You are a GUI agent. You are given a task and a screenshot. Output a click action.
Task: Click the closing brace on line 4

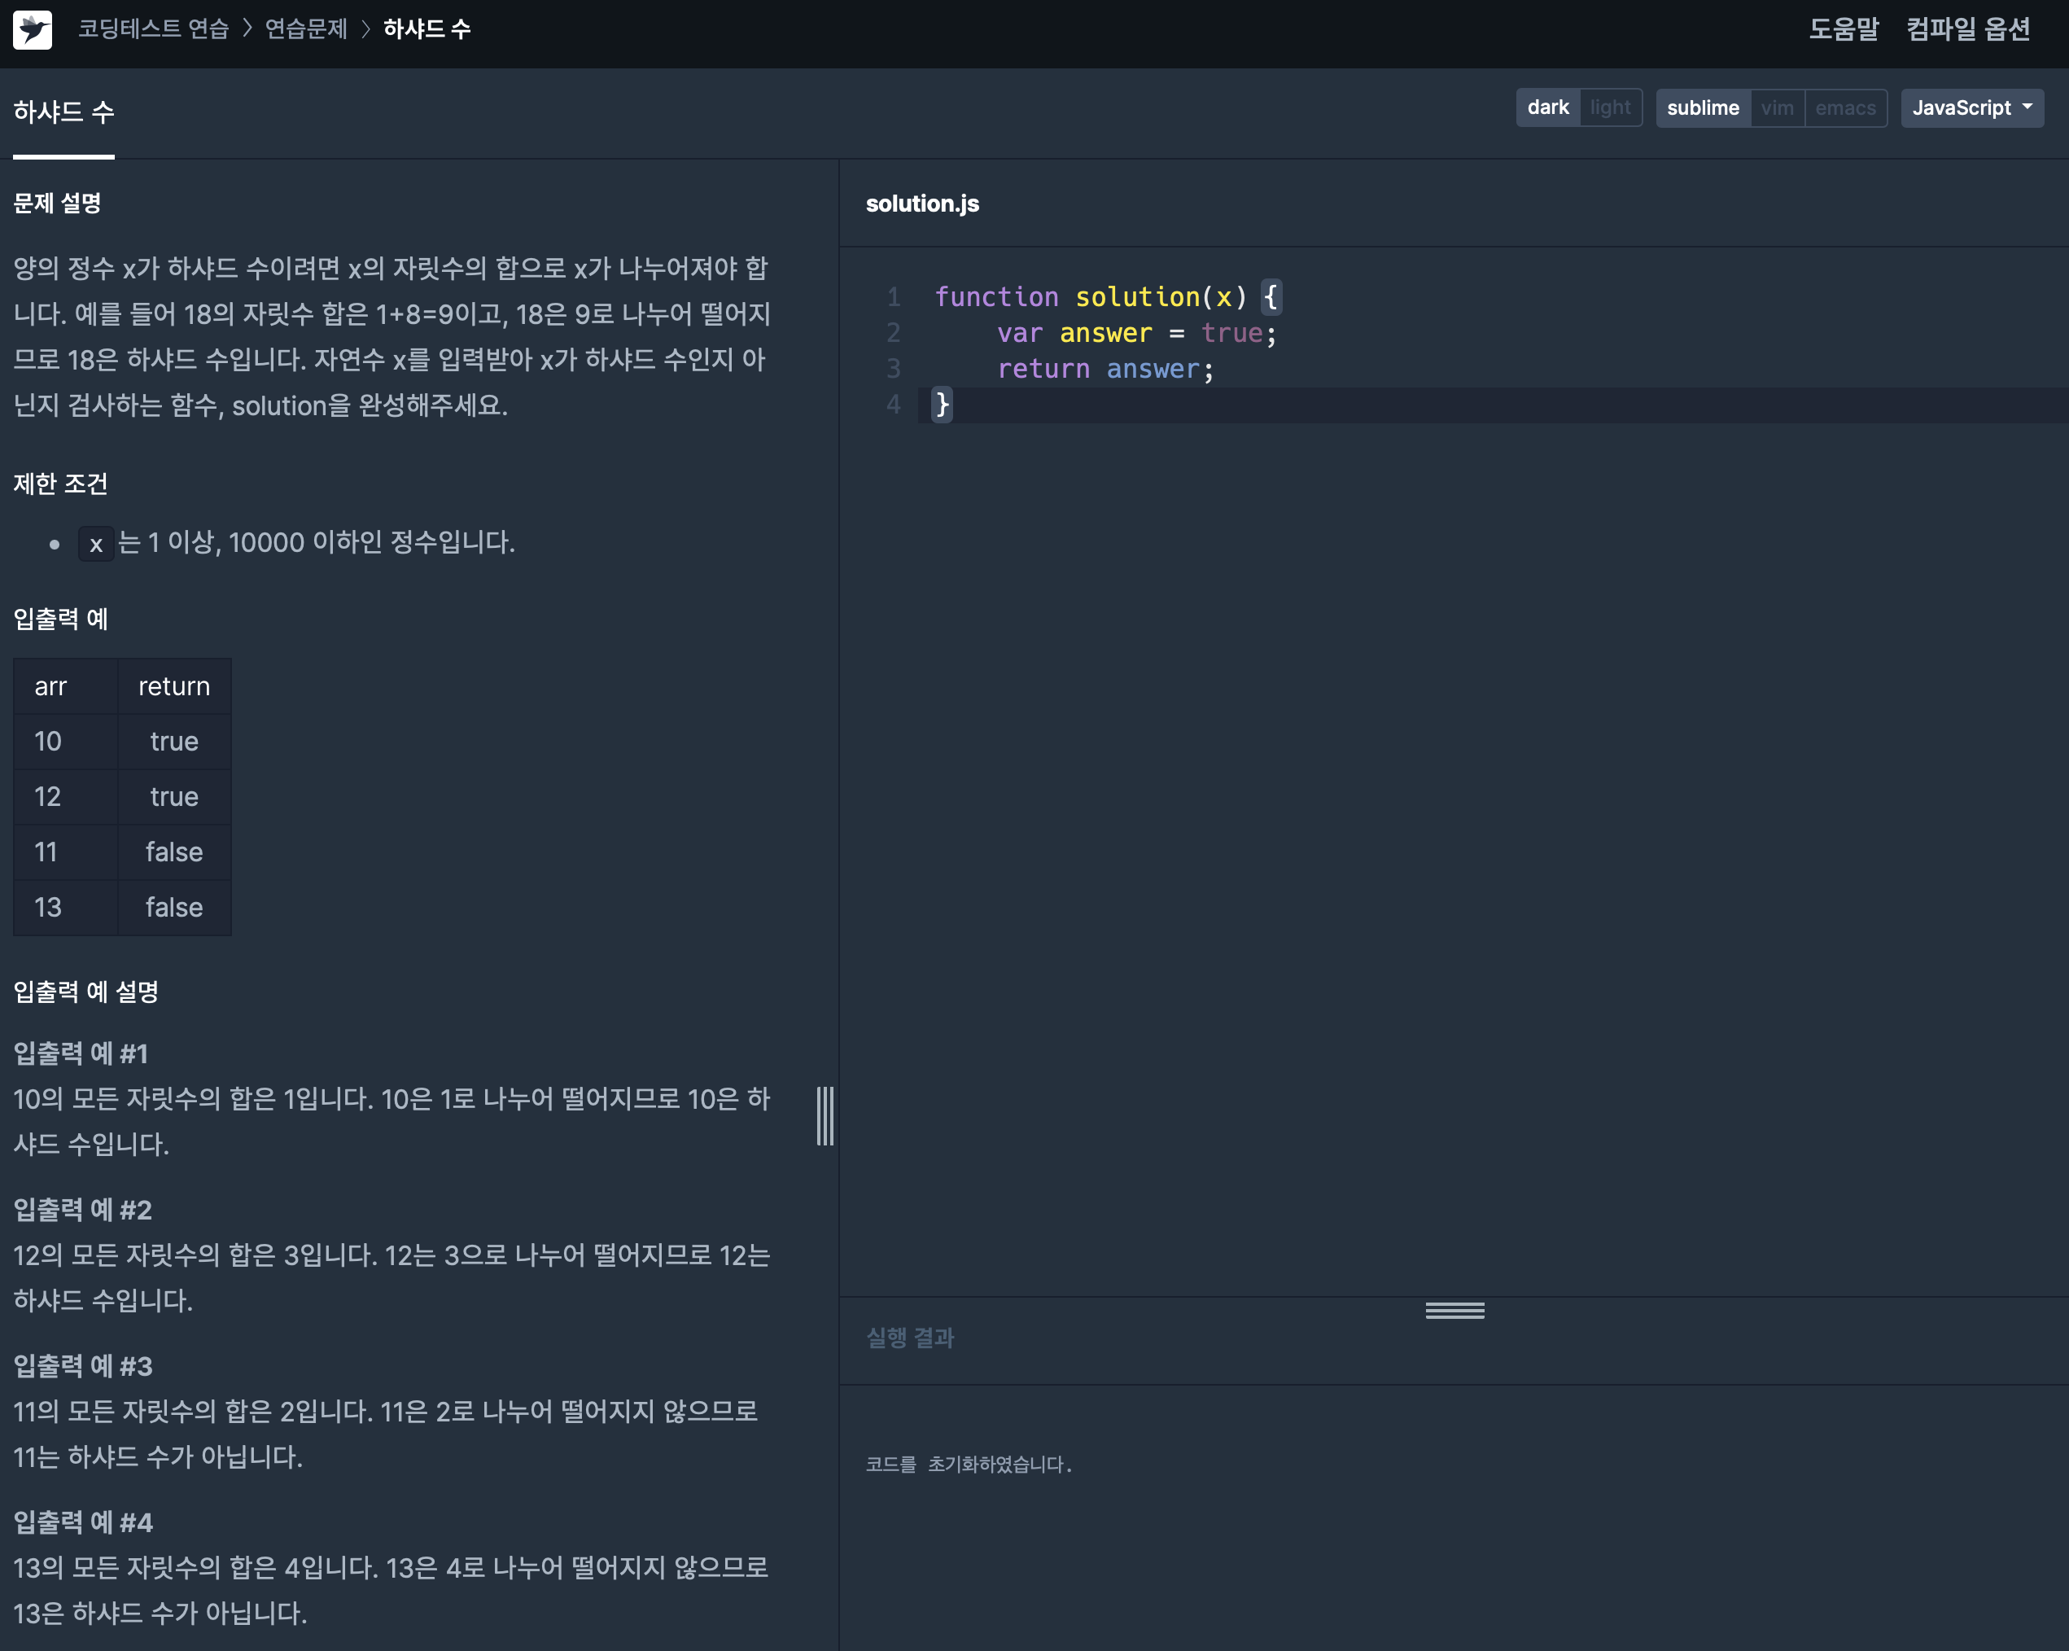click(x=943, y=405)
